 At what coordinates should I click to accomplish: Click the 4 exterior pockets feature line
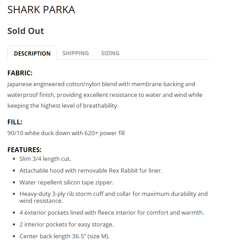tap(112, 213)
